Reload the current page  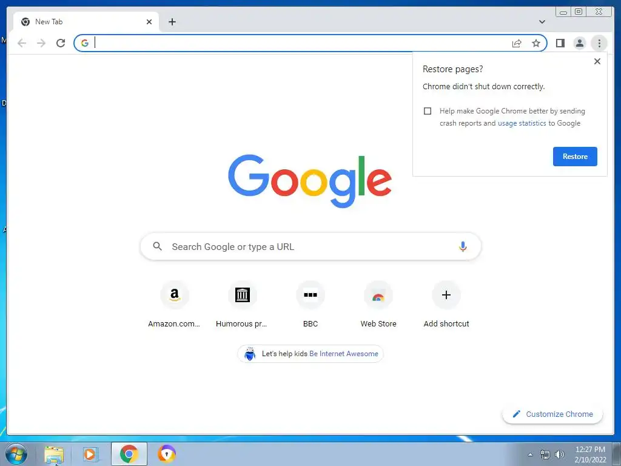(x=61, y=43)
